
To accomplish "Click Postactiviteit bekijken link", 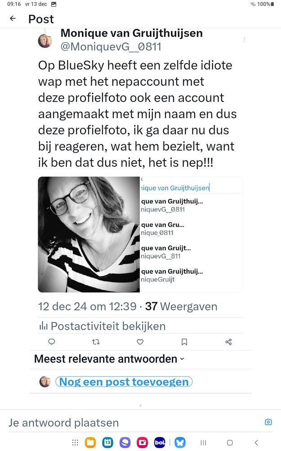I will tap(108, 326).
